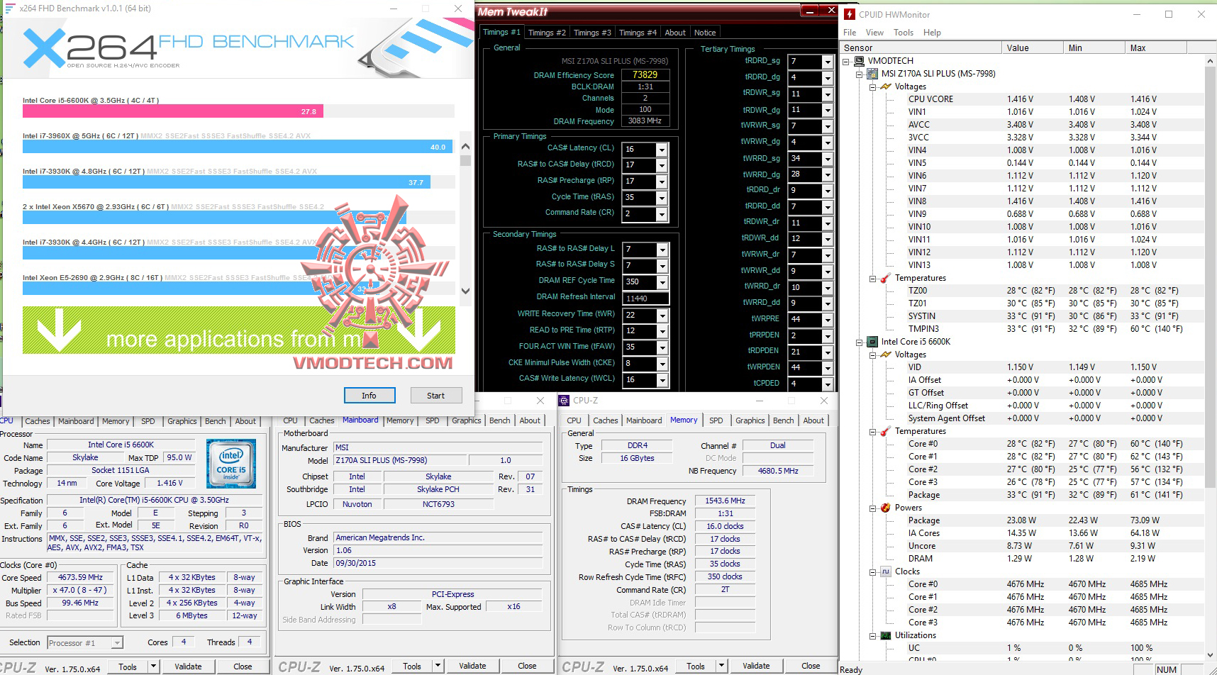
Task: Collapse the Intel Core i5 6600K tree node
Action: tap(860, 342)
